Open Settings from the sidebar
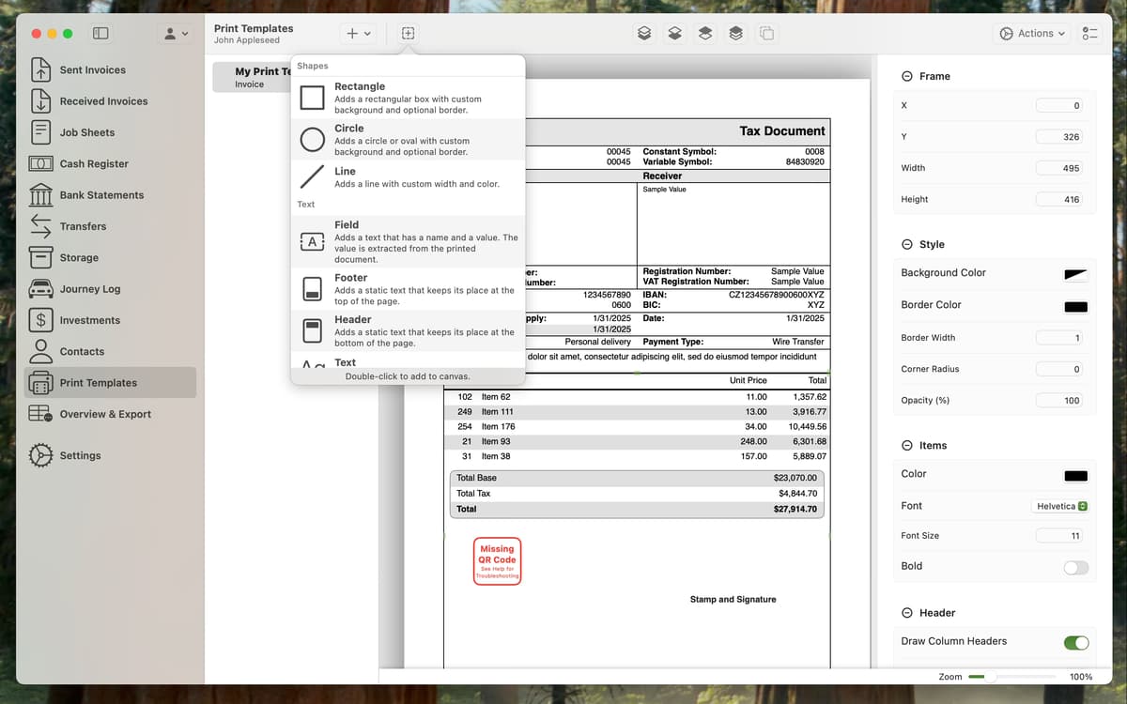Screen dimensions: 1127x704 (80, 455)
